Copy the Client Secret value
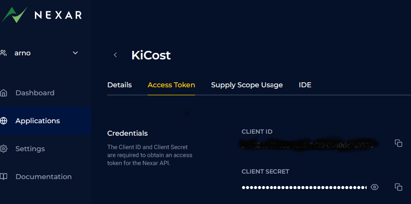The width and height of the screenshot is (411, 204). click(x=399, y=187)
